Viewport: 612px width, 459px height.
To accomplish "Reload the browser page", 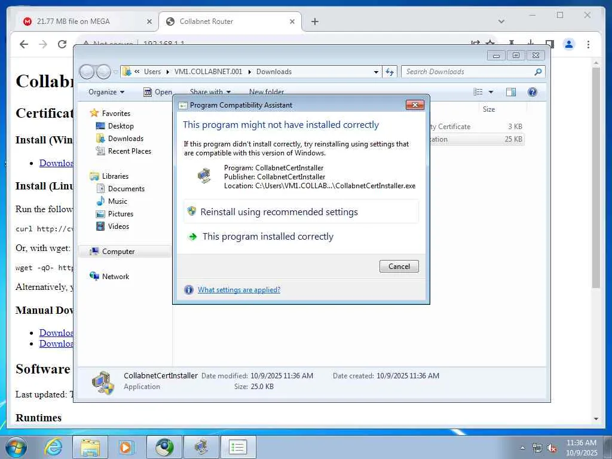I will pyautogui.click(x=62, y=44).
